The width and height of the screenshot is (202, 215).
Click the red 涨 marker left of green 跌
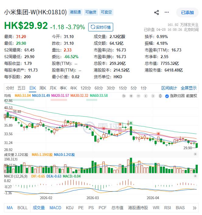pyautogui.click(x=120, y=124)
